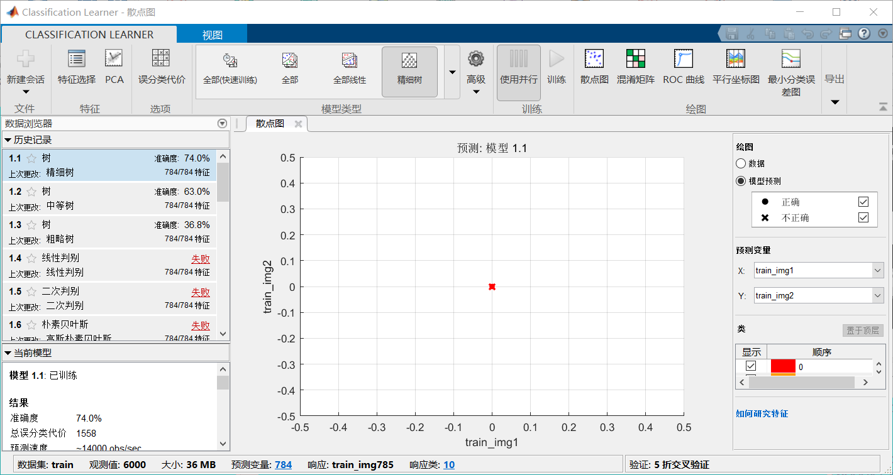Show 平行坐标图 (Parallel Coordinates Plot)
This screenshot has width=893, height=475.
coord(736,68)
